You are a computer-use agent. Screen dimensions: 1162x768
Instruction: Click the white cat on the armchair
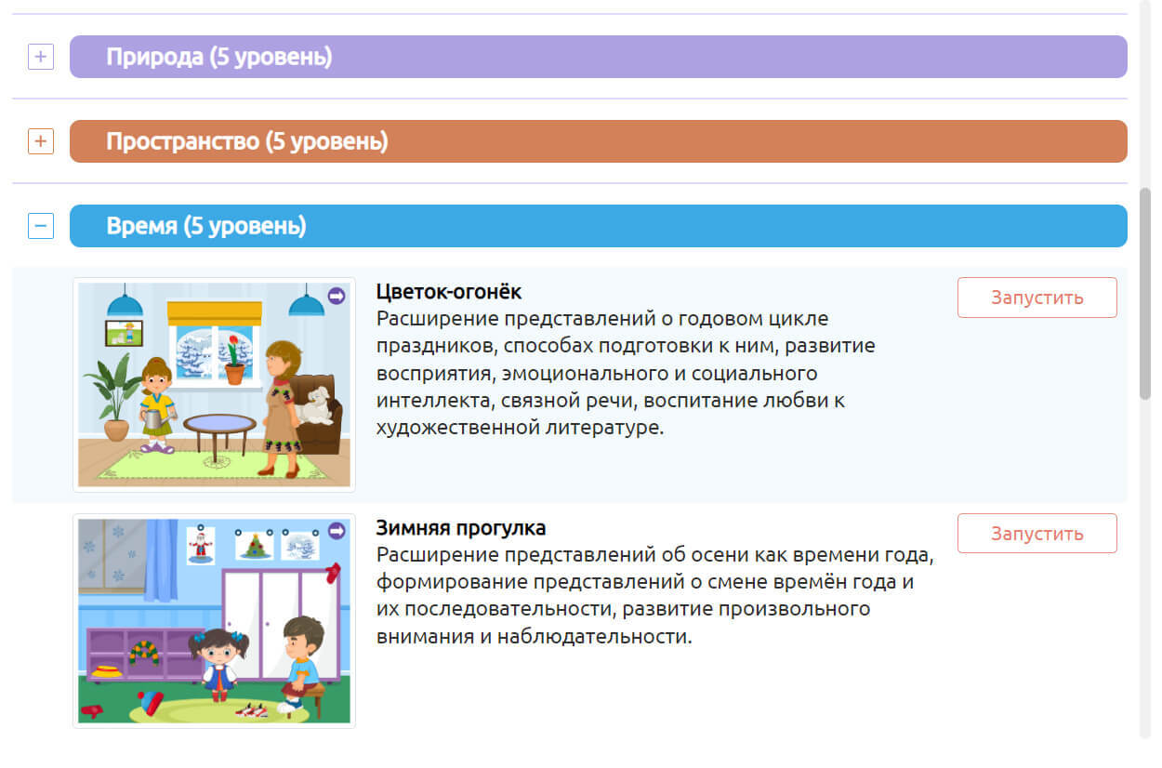(x=315, y=404)
